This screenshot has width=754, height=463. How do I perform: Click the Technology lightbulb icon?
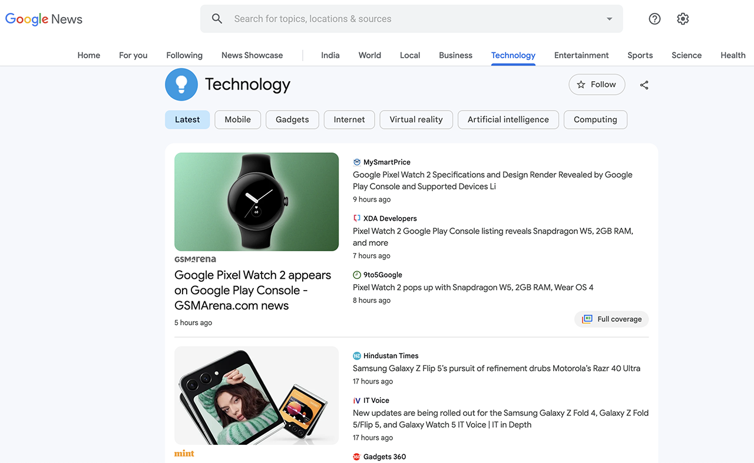pos(181,85)
